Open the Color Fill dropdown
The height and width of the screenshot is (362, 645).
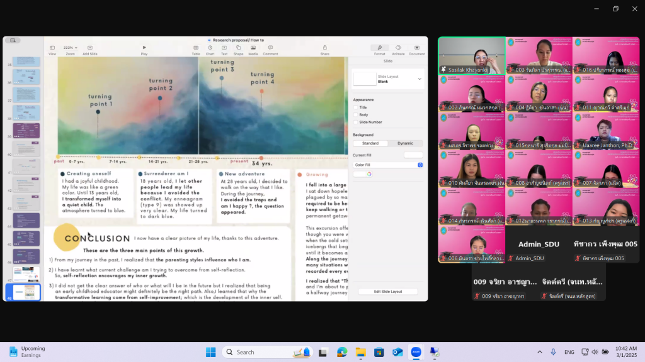pyautogui.click(x=387, y=165)
